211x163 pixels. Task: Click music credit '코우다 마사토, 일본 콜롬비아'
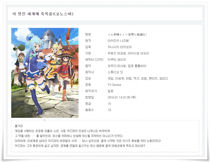[127, 66]
